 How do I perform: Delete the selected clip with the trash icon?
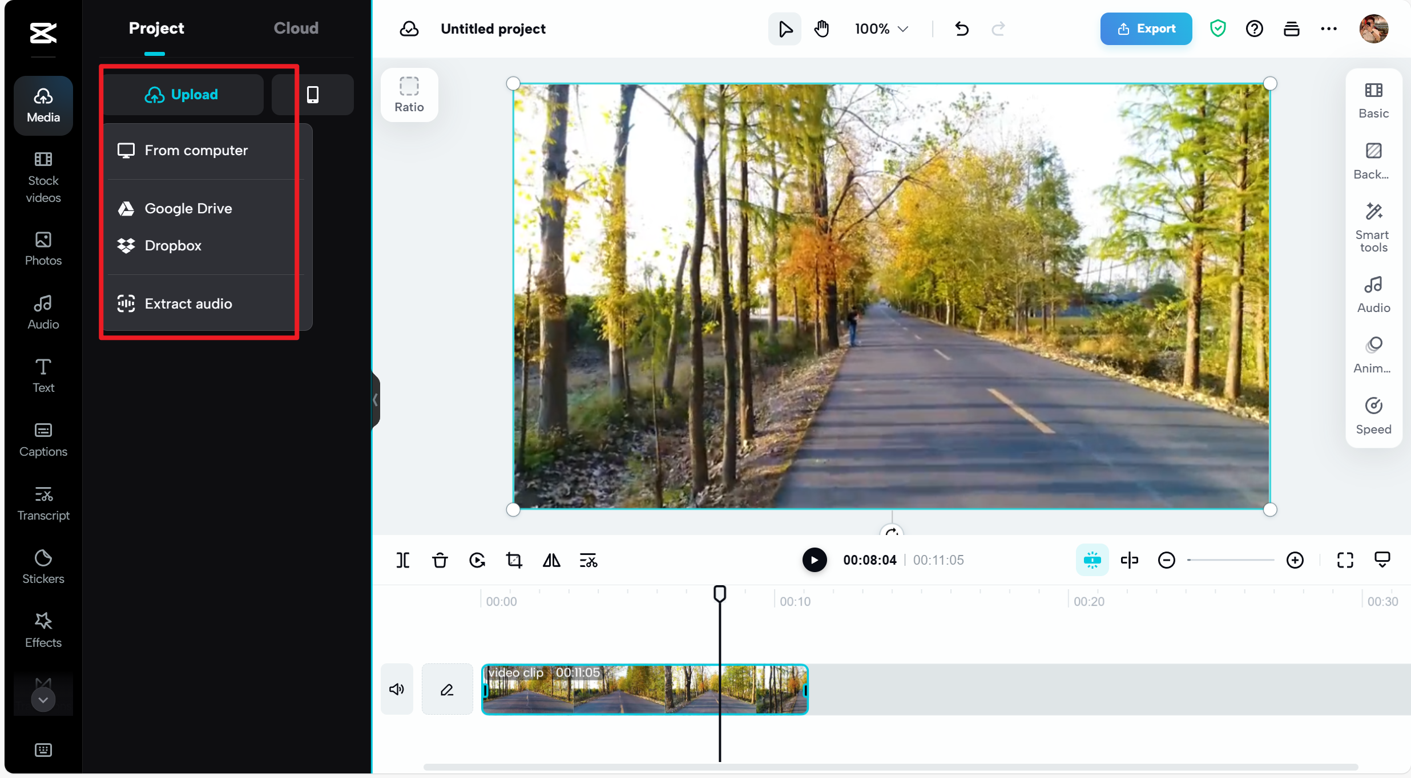coord(440,560)
